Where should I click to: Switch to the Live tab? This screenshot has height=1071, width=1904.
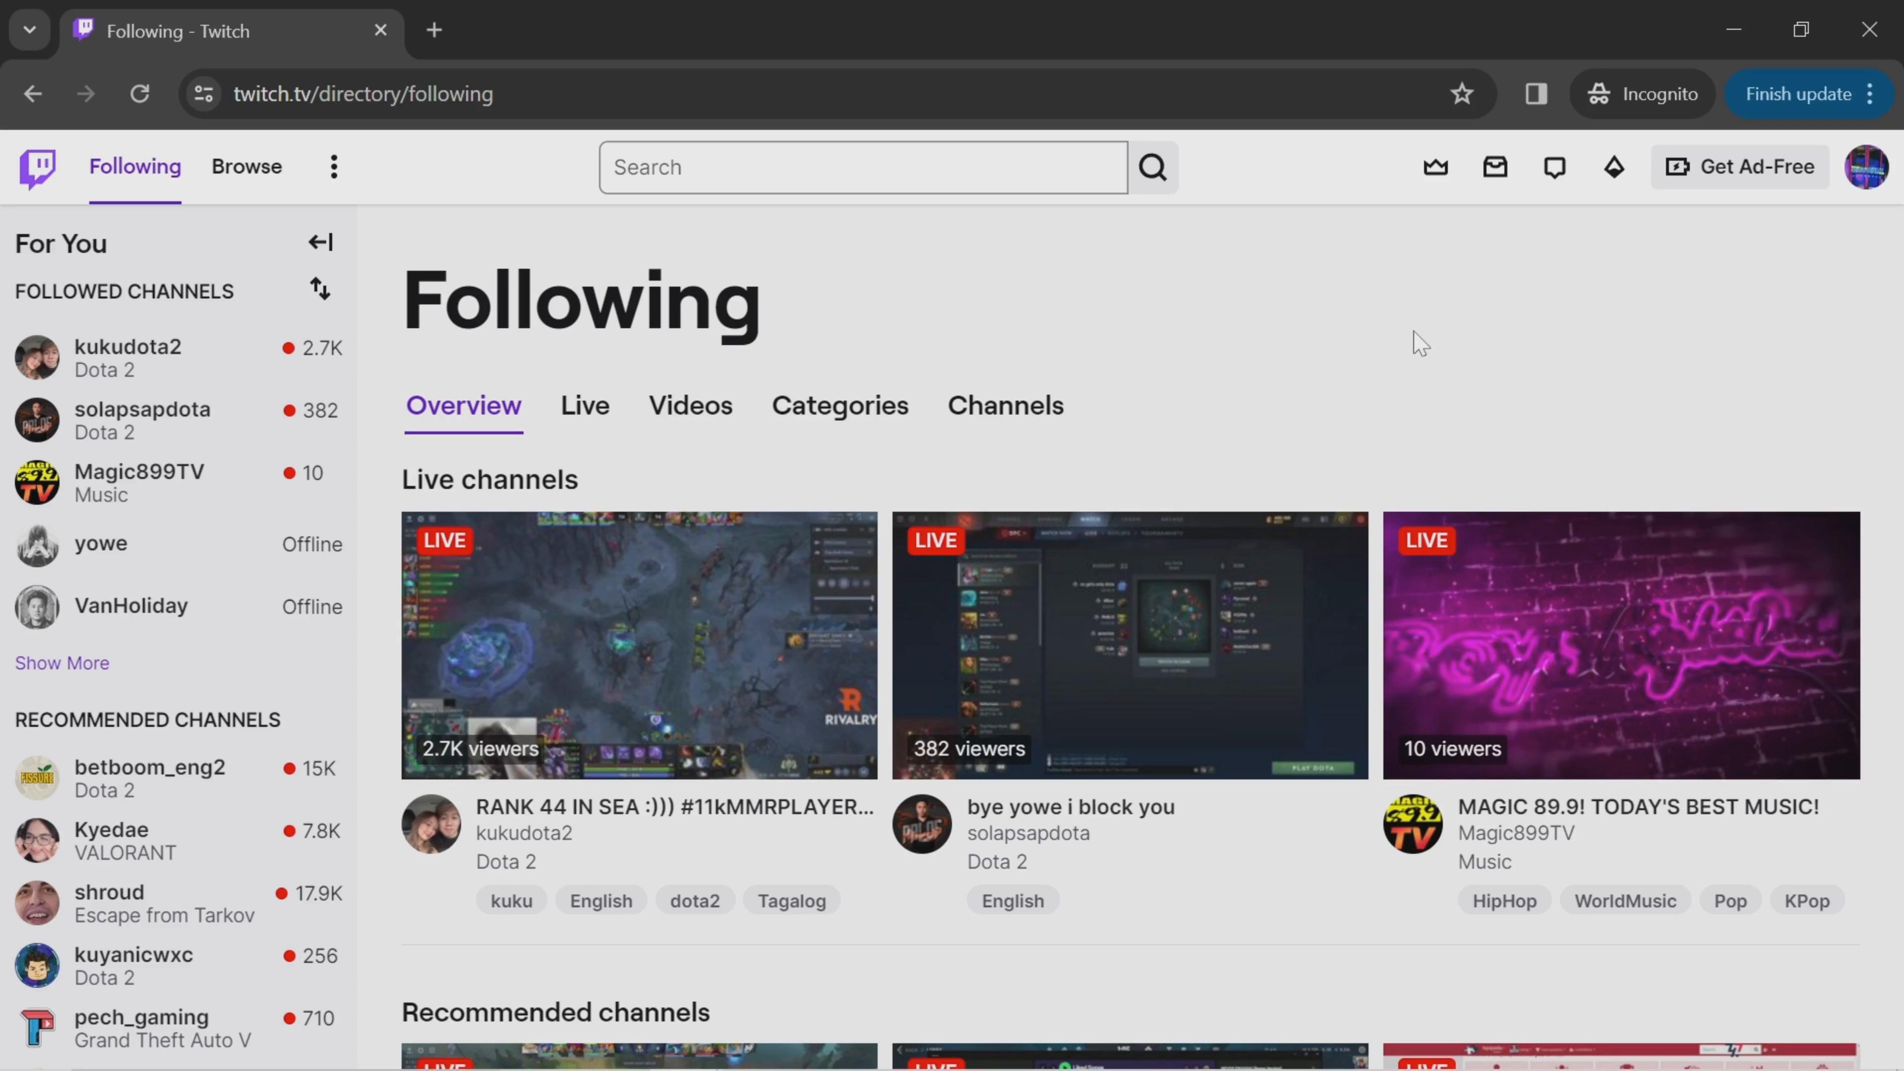pos(585,404)
